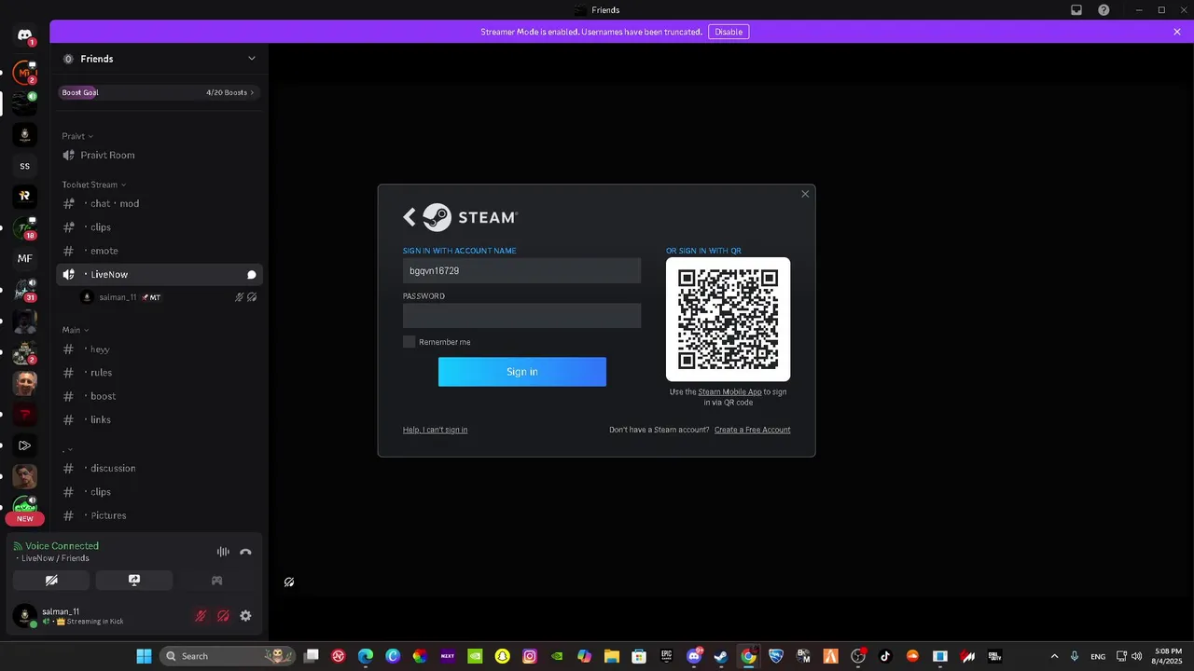Click the voice noise suppression waveform icon
Viewport: 1194px width, 671px height.
[x=223, y=552]
